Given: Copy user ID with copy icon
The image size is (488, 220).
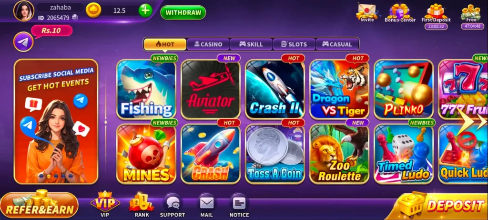Looking at the screenshot, I should tap(75, 18).
